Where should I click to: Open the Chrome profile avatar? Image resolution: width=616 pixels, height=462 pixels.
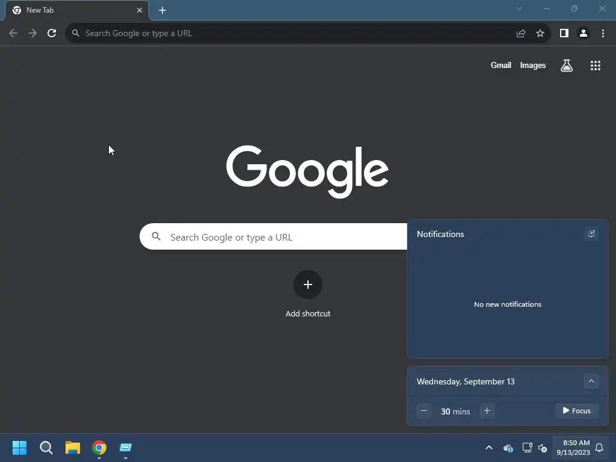coord(584,34)
